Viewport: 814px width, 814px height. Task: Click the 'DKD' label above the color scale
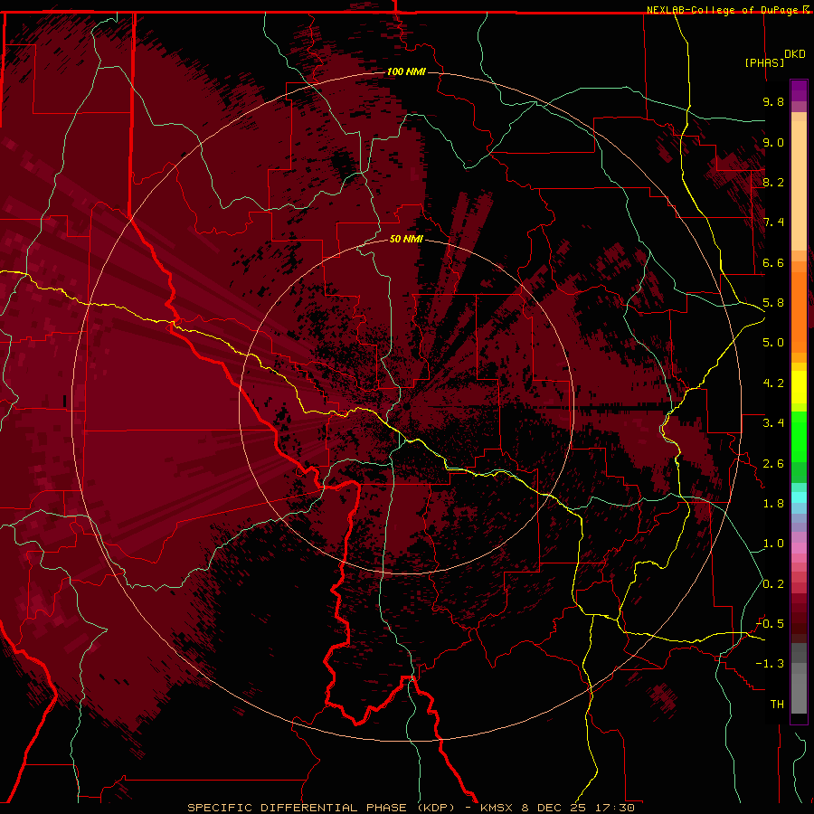[794, 53]
